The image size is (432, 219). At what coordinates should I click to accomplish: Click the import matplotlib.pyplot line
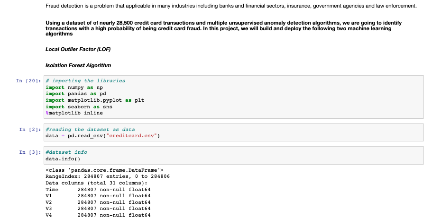95,100
